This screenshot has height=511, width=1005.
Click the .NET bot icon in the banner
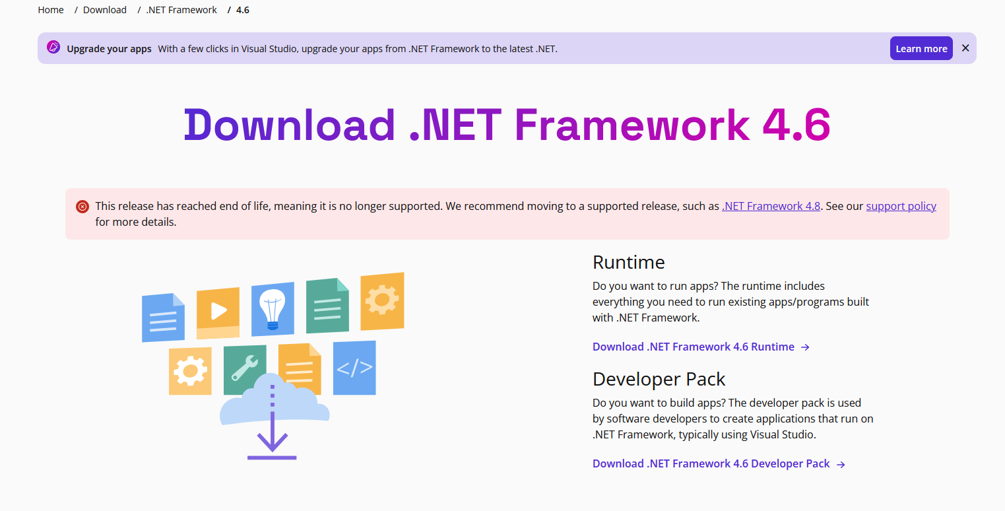pyautogui.click(x=53, y=48)
